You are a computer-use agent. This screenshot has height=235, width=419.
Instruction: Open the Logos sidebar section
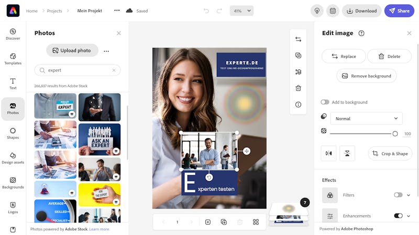(x=13, y=207)
